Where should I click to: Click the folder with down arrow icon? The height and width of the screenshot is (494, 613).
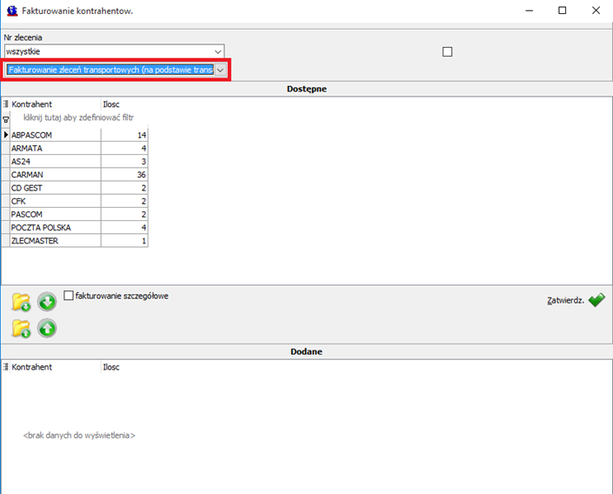21,302
